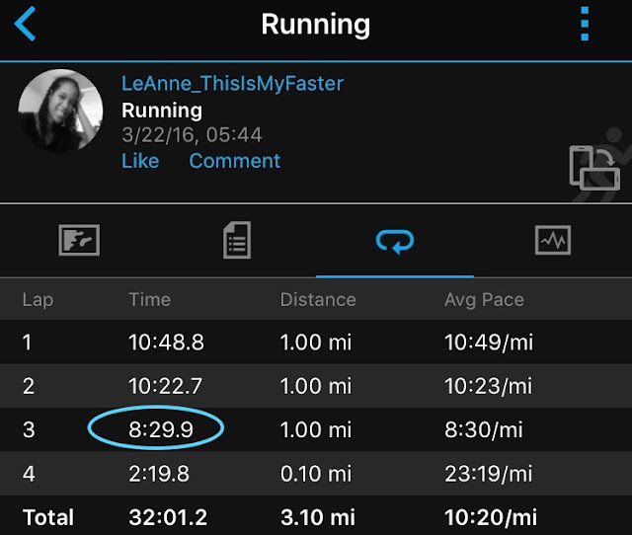Tap the Distance column header

[x=318, y=300]
